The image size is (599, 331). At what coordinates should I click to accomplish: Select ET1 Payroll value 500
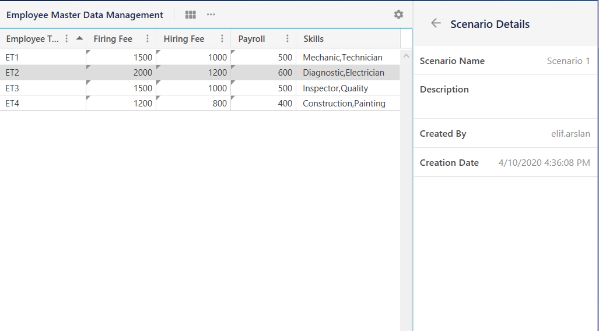click(x=264, y=57)
